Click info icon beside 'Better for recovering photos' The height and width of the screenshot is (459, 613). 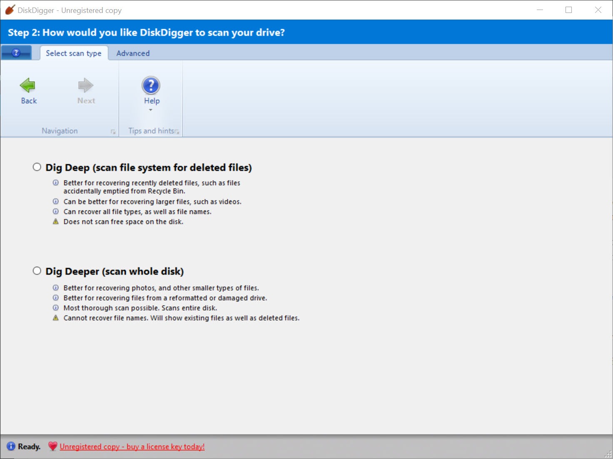(56, 288)
